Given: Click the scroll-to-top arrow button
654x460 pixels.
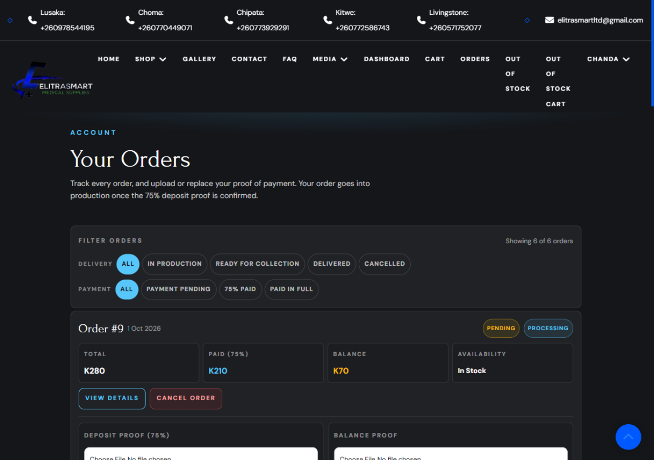Looking at the screenshot, I should [628, 437].
